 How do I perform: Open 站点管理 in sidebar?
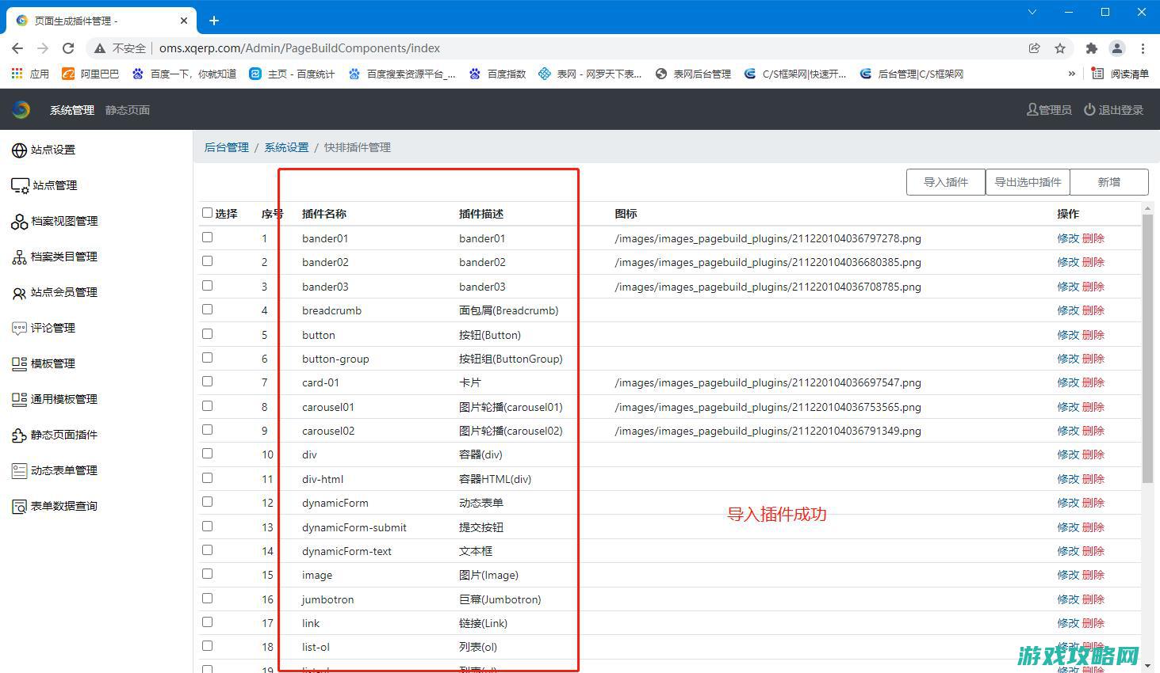[x=44, y=185]
